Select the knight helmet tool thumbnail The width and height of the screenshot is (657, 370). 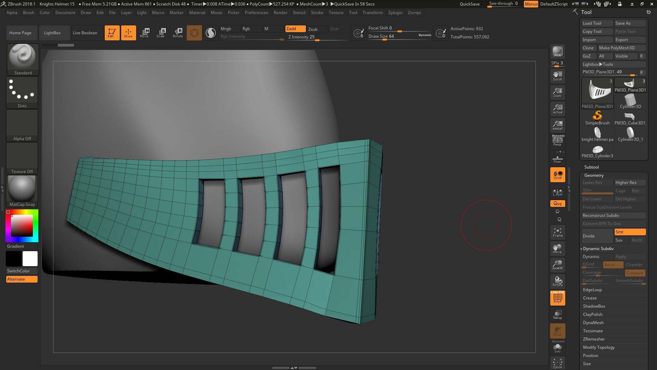(597, 134)
